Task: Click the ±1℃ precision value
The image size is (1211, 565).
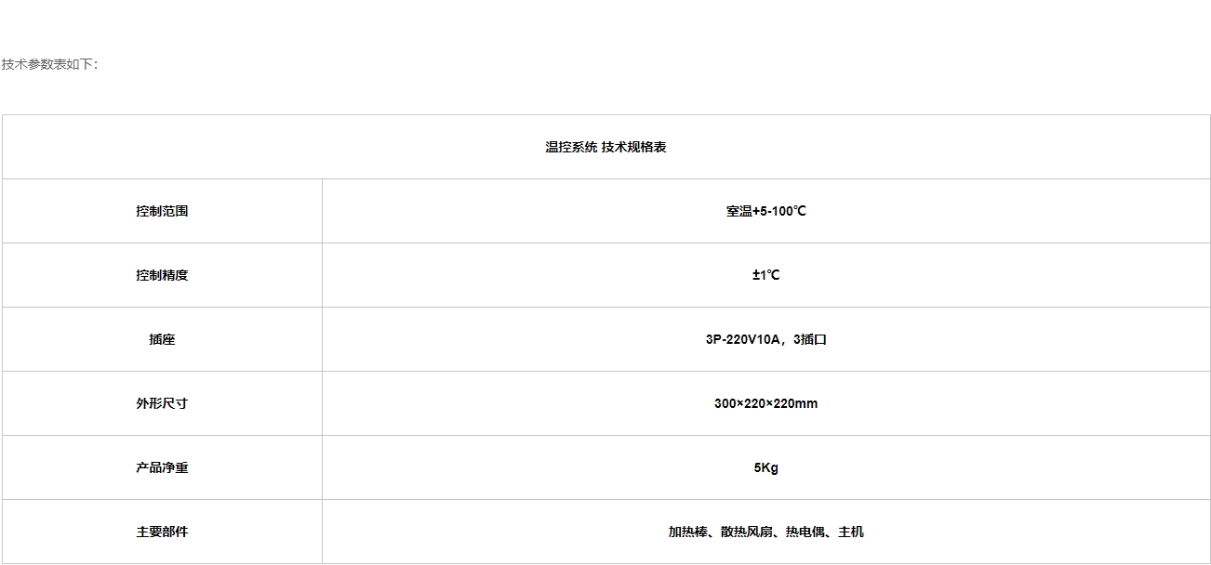Action: tap(766, 275)
